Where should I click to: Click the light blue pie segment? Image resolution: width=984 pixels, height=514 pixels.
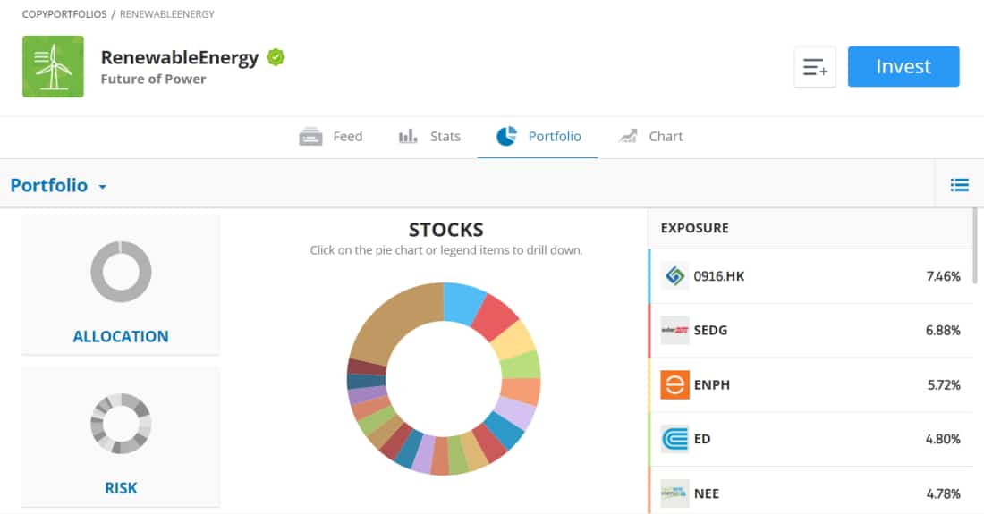pyautogui.click(x=462, y=303)
